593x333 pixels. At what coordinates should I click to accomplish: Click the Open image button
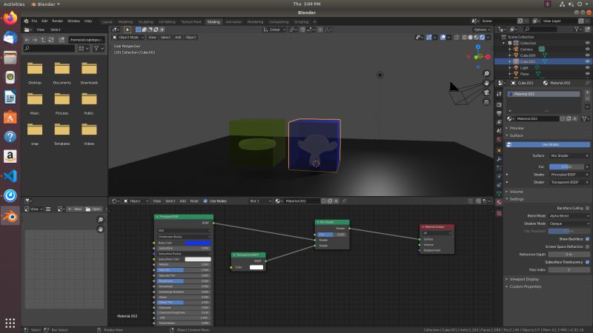[94, 209]
